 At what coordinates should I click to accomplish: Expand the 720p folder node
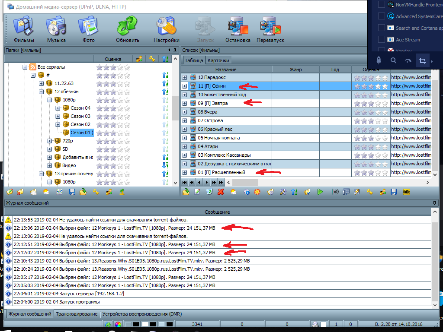click(50, 141)
